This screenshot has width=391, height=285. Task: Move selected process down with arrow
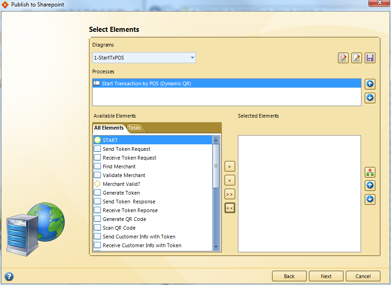click(x=370, y=98)
